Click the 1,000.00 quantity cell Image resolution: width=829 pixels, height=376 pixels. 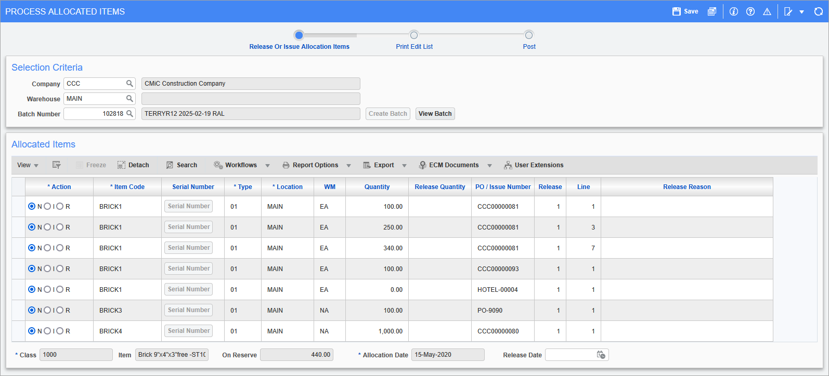377,331
